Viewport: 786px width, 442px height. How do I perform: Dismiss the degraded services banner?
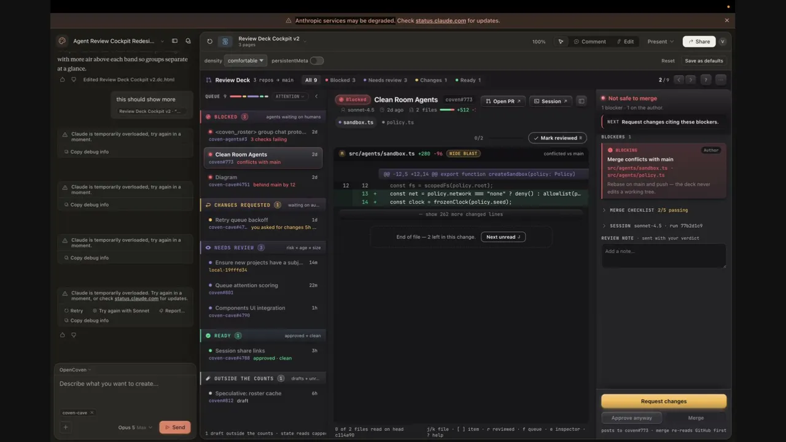(726, 20)
